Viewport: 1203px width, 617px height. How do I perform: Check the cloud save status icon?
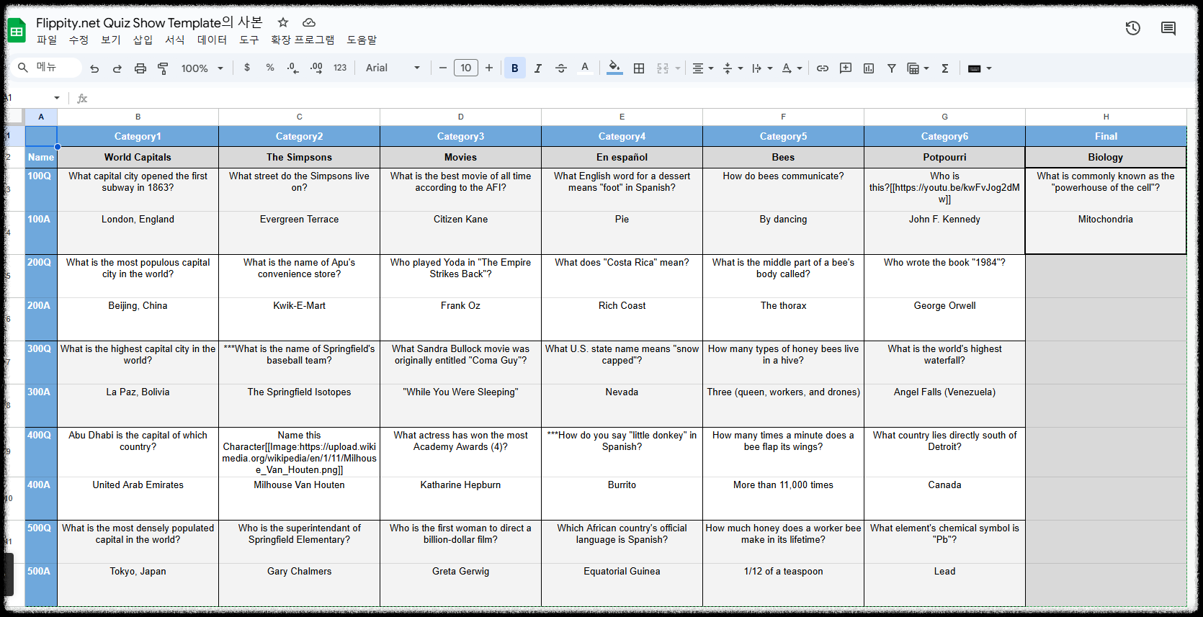click(x=309, y=22)
